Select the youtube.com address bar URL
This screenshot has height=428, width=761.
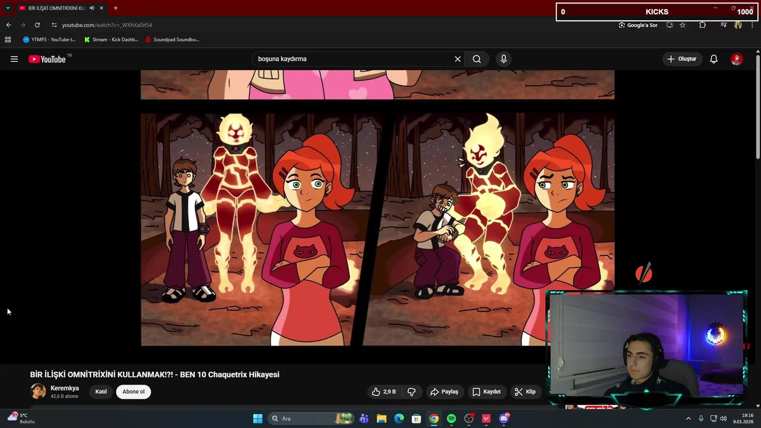[107, 25]
